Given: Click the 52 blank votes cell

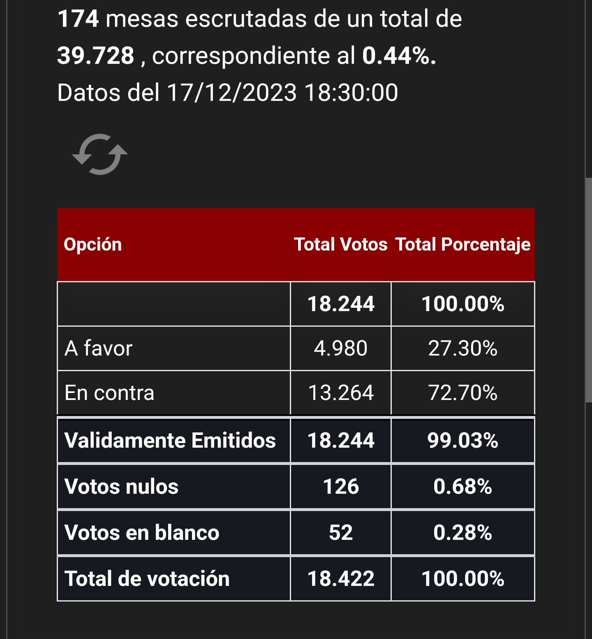Looking at the screenshot, I should [341, 532].
